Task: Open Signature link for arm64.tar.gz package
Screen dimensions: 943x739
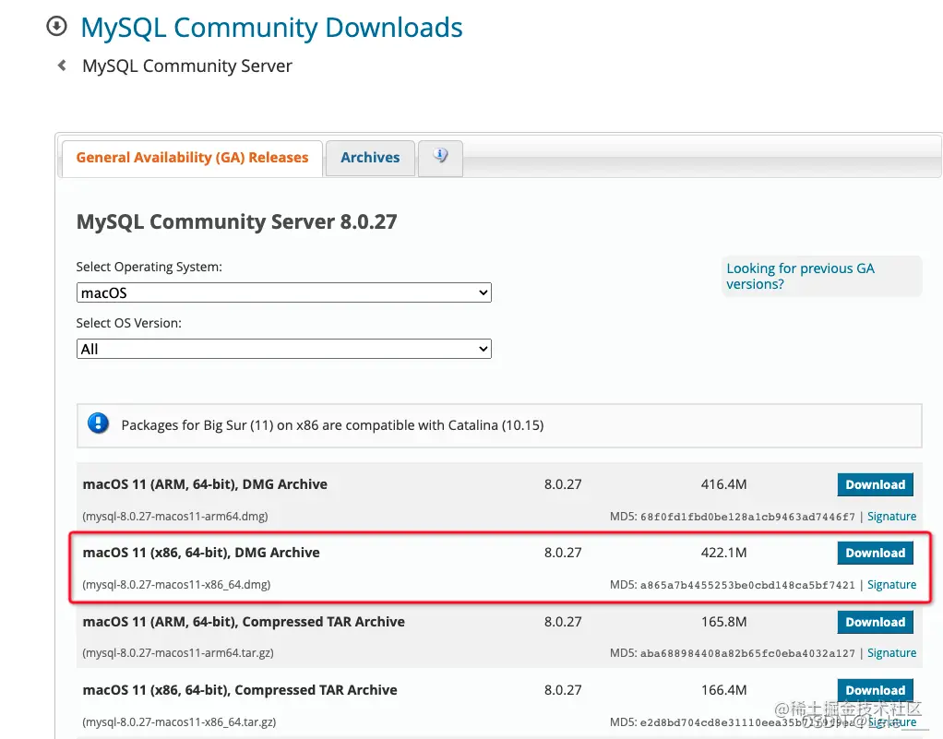Action: (x=892, y=653)
